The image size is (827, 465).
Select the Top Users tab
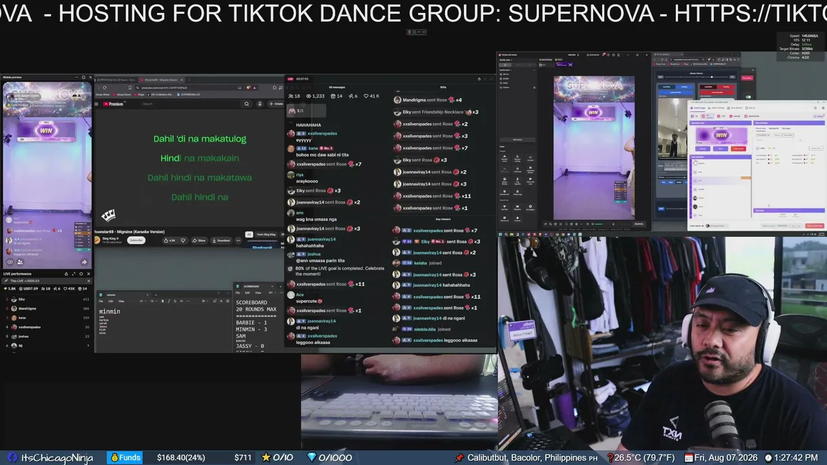coord(786,128)
